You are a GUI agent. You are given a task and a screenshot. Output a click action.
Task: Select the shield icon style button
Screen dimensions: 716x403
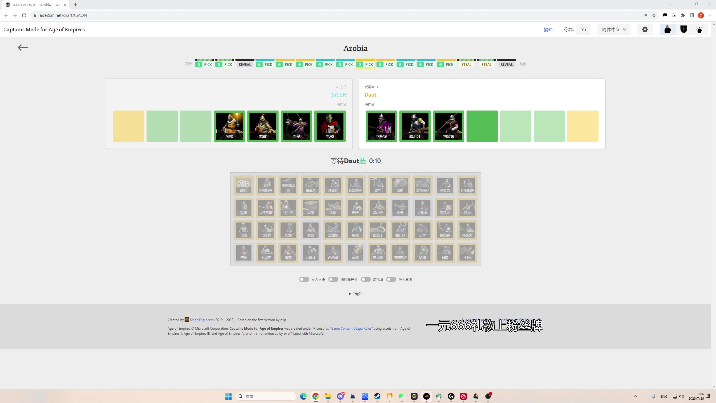coord(684,29)
